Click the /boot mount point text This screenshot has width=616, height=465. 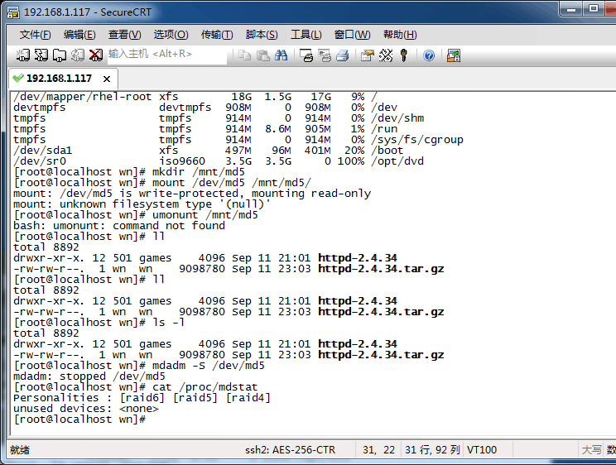pyautogui.click(x=387, y=151)
